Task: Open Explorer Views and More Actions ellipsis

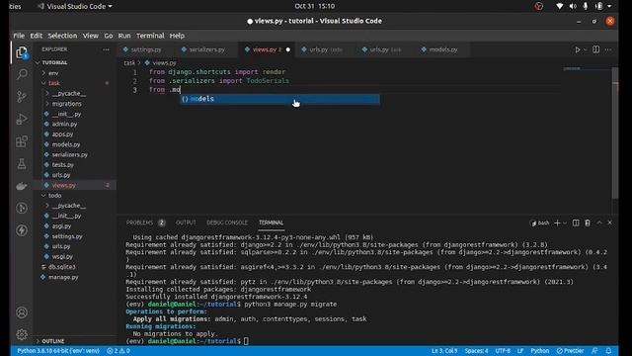Action: [x=106, y=49]
